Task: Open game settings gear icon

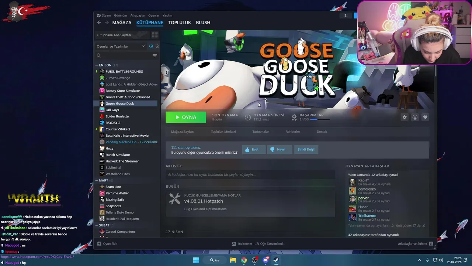Action: pyautogui.click(x=405, y=117)
